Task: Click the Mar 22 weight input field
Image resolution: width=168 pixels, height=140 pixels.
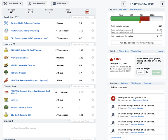Action: tap(141, 72)
